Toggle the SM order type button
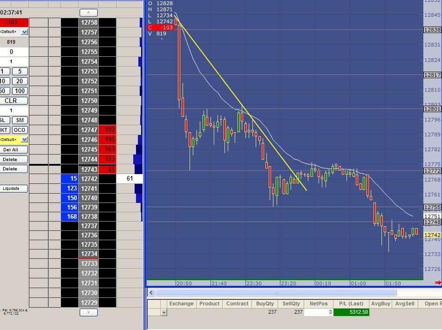The height and width of the screenshot is (330, 442). 19,120
